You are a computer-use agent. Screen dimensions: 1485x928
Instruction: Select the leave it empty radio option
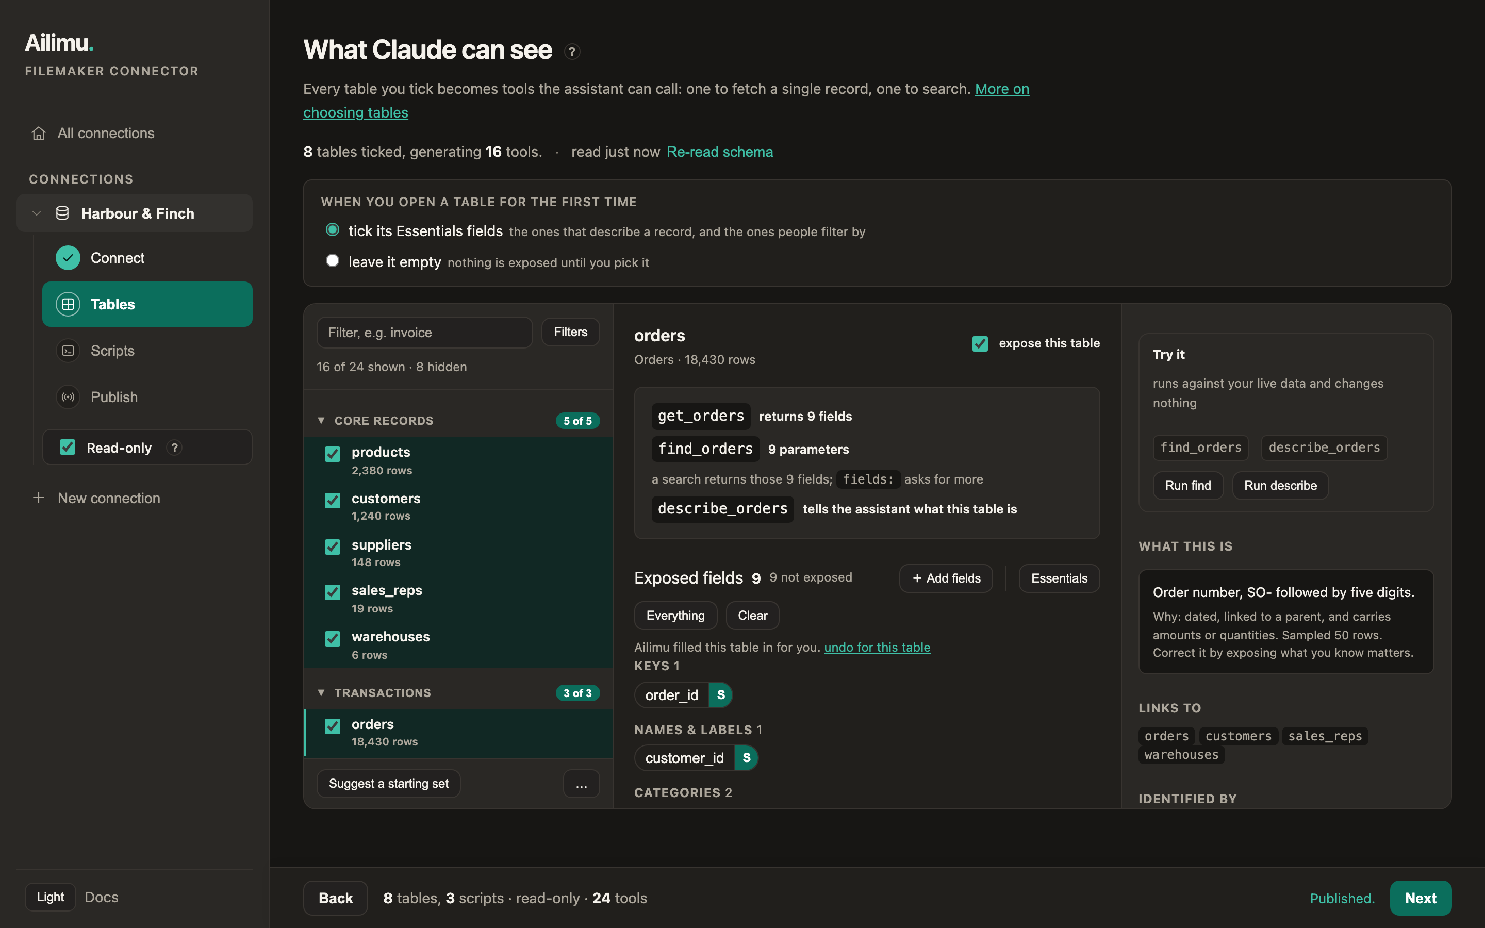(x=333, y=261)
